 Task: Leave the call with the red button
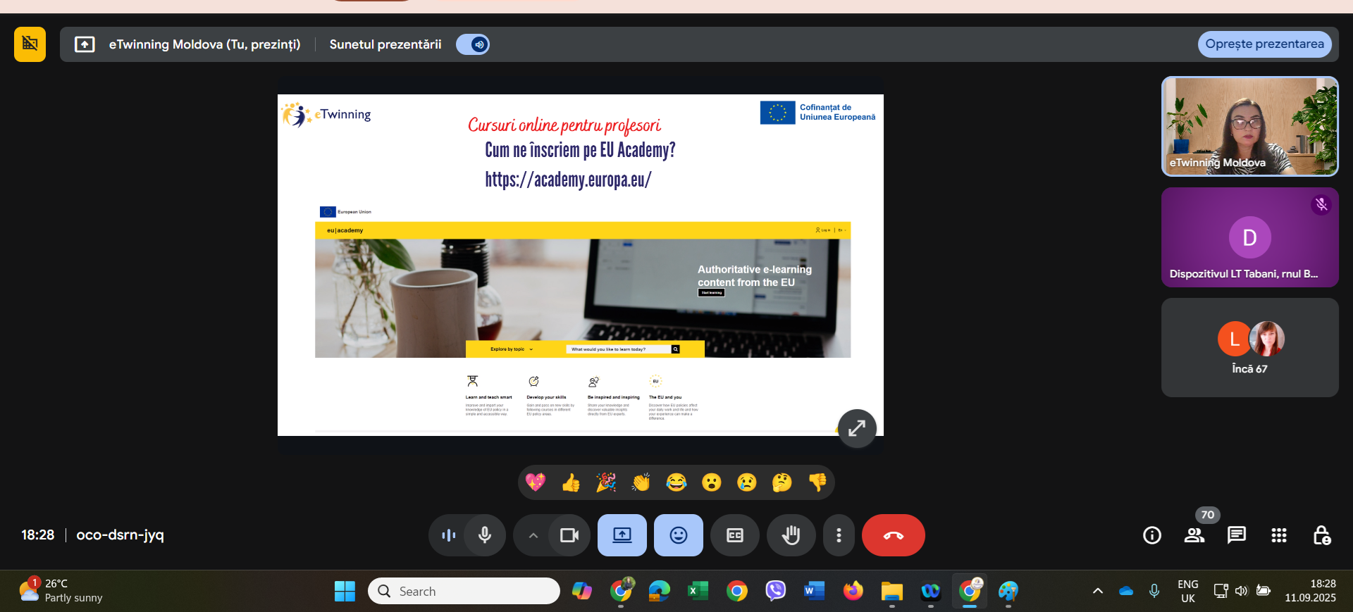tap(894, 535)
